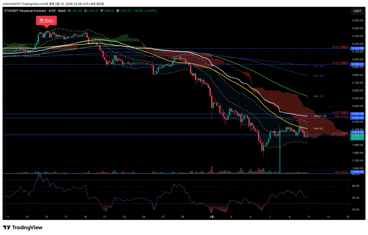Click the green current price 2,020.75 tag
The width and height of the screenshot is (368, 235).
(357, 136)
